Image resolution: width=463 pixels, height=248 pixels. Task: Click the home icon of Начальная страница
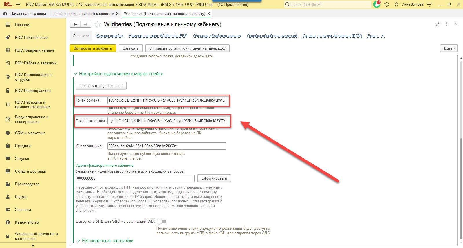(x=5, y=13)
